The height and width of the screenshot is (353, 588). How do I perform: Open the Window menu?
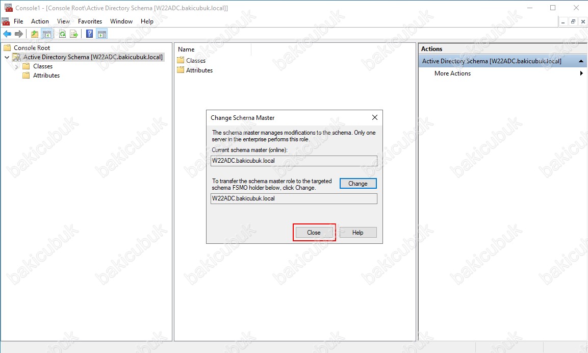121,21
